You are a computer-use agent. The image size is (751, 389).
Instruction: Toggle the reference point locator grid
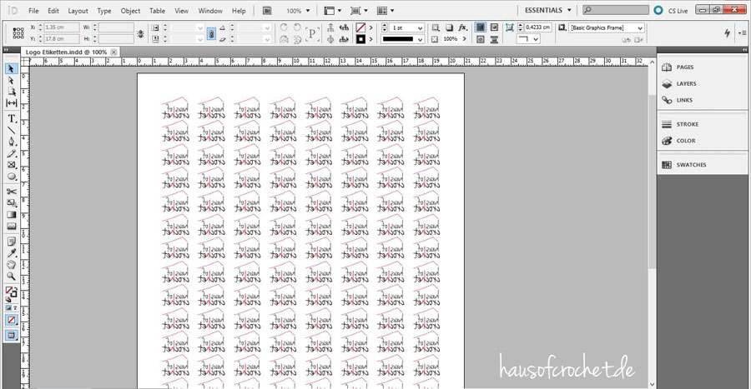17,32
